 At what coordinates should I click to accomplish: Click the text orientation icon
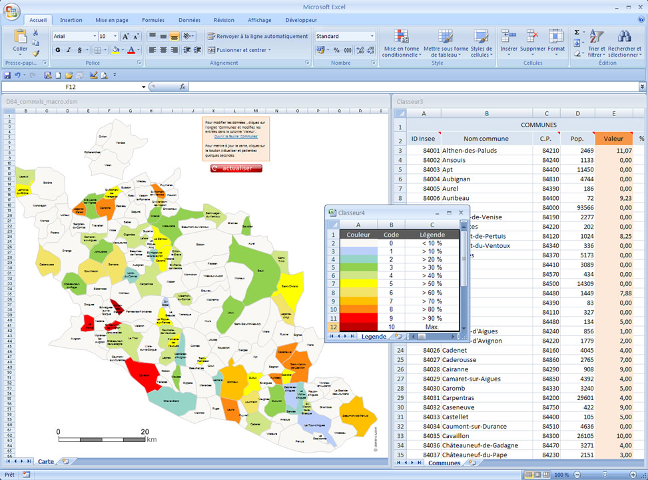187,37
